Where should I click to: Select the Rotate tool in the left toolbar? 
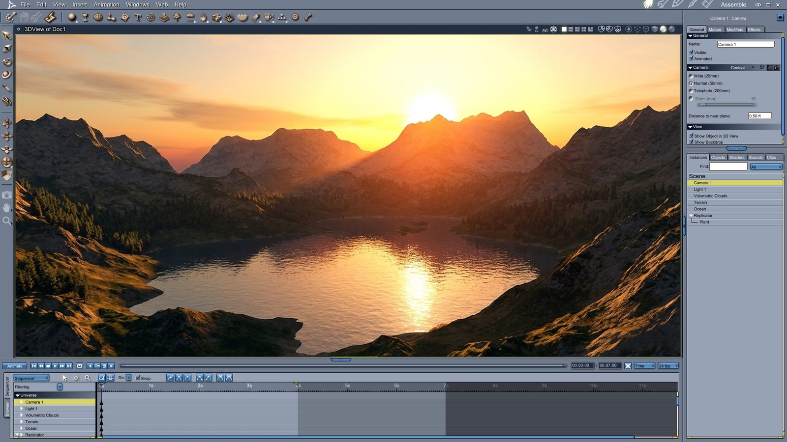point(7,62)
